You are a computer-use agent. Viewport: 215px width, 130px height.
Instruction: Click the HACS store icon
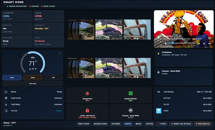[x=159, y=111]
